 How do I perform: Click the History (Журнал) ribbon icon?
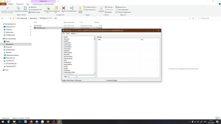pos(108,12)
